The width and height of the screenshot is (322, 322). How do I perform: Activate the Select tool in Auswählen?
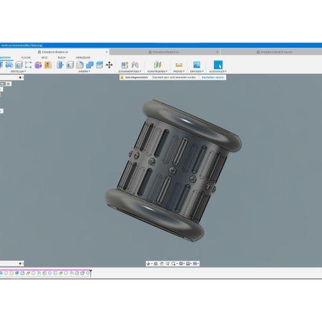(x=218, y=65)
